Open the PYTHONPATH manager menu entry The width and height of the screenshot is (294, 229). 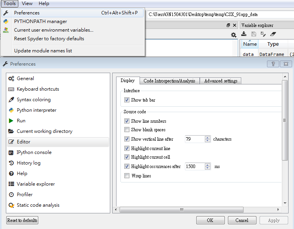(x=40, y=21)
